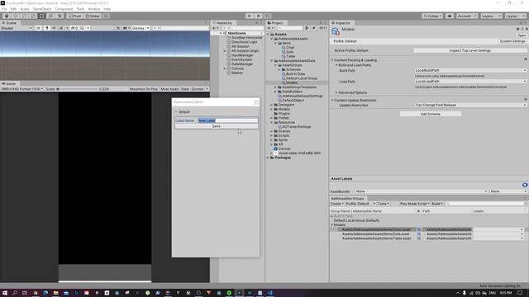This screenshot has width=529, height=297.
Task: Open the Update Restriction dropdown
Action: (x=470, y=105)
